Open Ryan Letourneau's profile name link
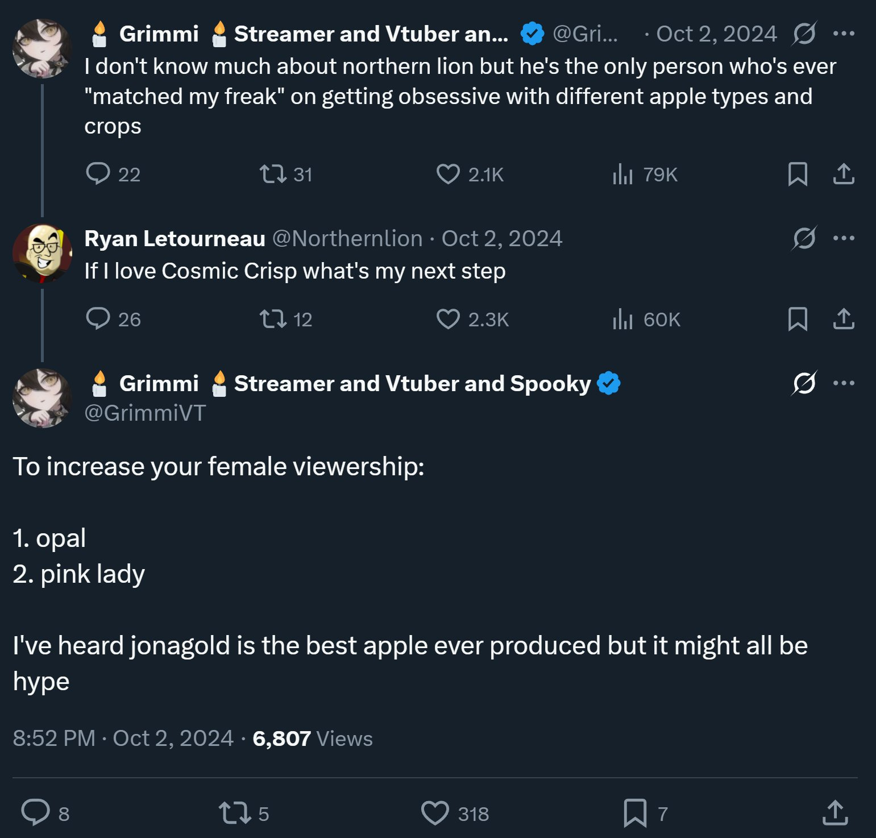 (x=175, y=239)
